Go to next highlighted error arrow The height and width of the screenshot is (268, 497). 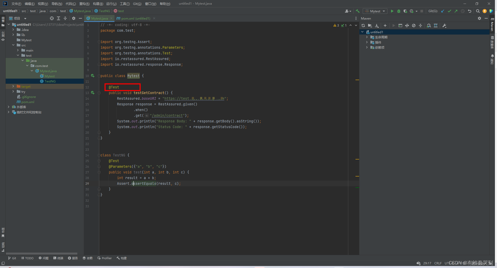[x=356, y=25]
